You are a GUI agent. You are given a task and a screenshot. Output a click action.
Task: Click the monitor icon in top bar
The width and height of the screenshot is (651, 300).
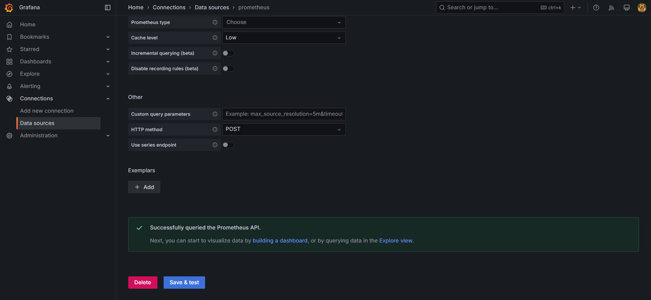(627, 8)
